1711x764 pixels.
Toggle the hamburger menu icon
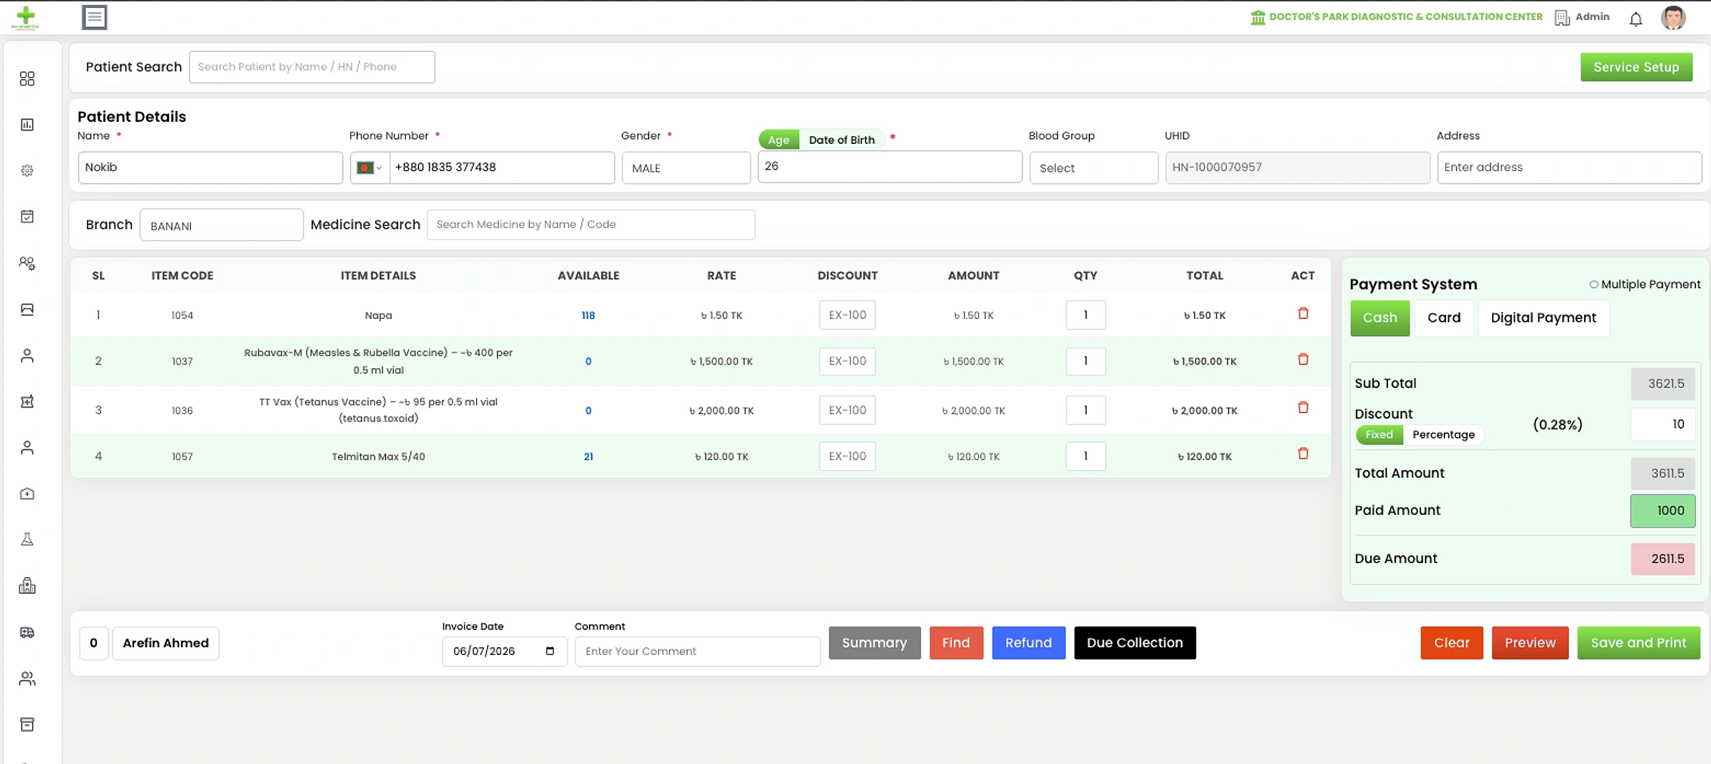(x=94, y=17)
